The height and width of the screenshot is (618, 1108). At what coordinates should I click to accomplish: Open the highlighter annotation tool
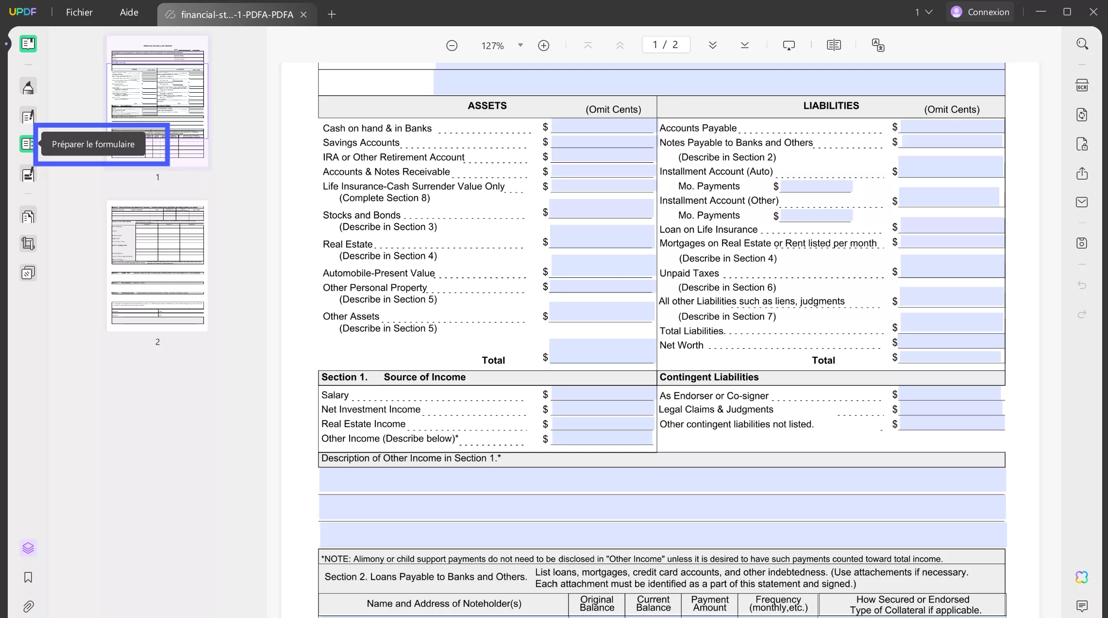click(28, 86)
